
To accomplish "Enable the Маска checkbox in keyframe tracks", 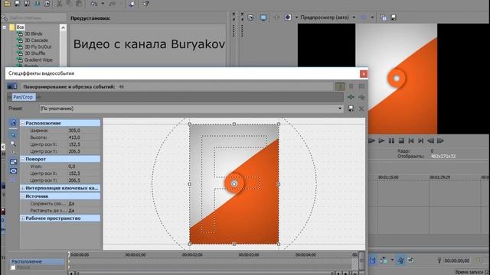I will click(x=13, y=267).
